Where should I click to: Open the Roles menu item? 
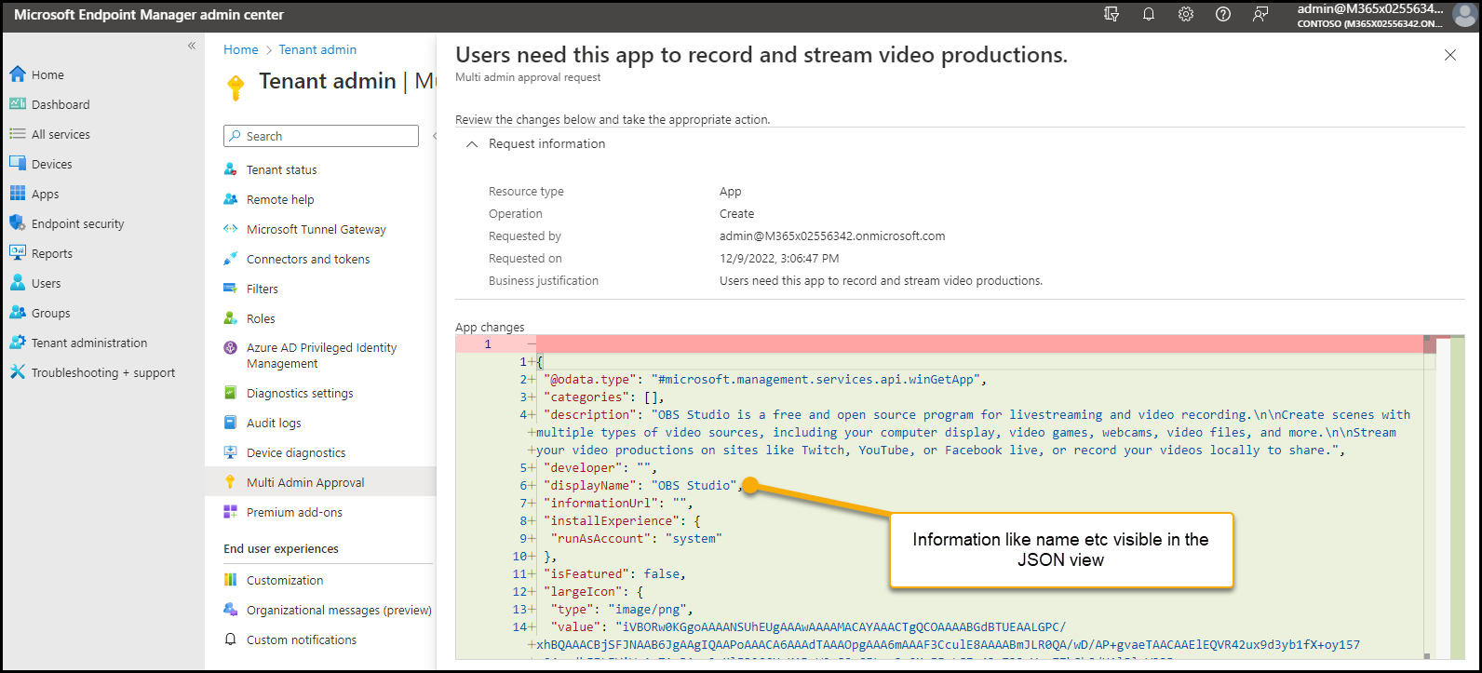261,318
